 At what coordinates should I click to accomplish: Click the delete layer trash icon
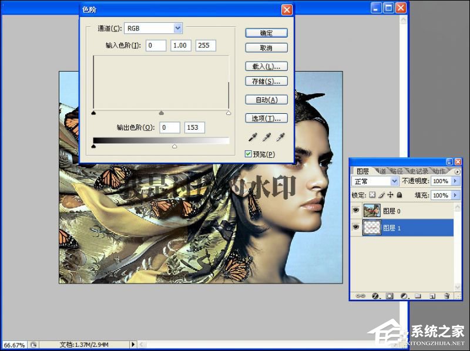446,295
